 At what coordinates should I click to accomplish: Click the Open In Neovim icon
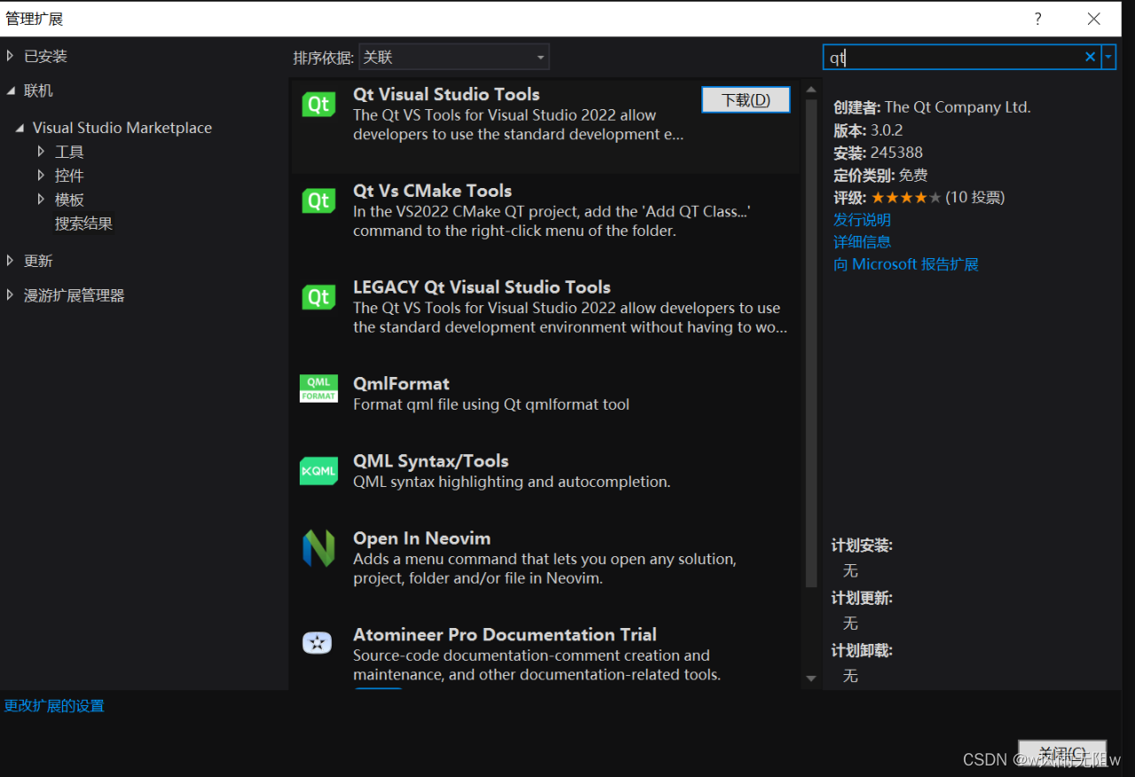point(318,548)
